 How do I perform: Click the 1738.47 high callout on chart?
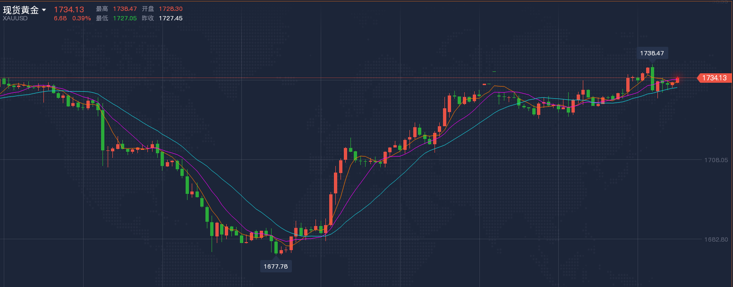click(652, 53)
